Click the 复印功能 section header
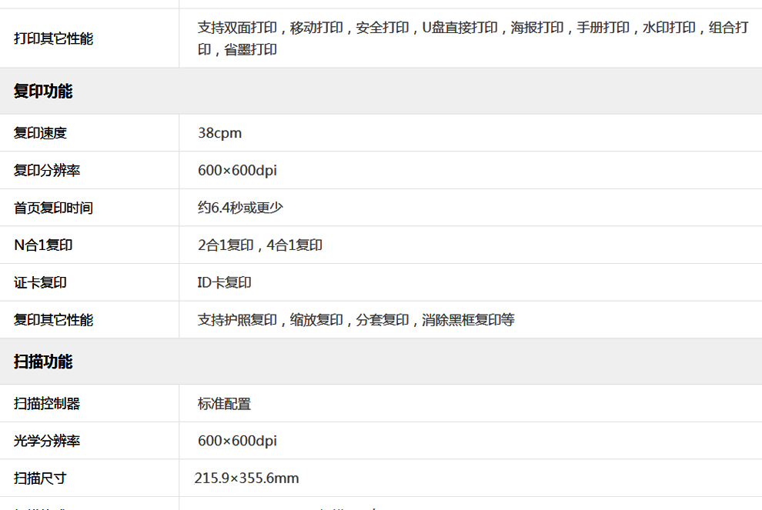 [x=43, y=92]
